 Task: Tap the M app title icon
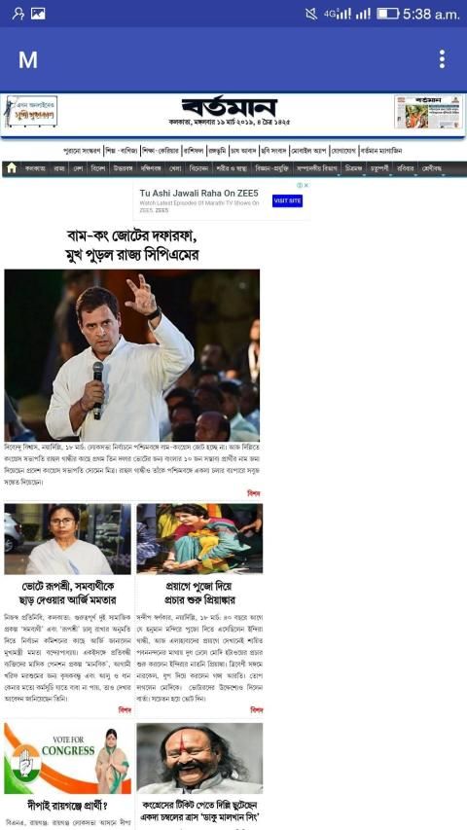pyautogui.click(x=28, y=59)
